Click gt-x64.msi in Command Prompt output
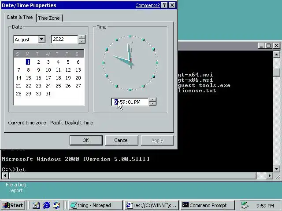This screenshot has width=282, height=211. pyautogui.click(x=196, y=75)
